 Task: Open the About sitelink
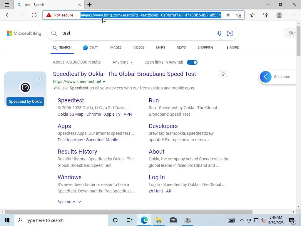pyautogui.click(x=157, y=152)
